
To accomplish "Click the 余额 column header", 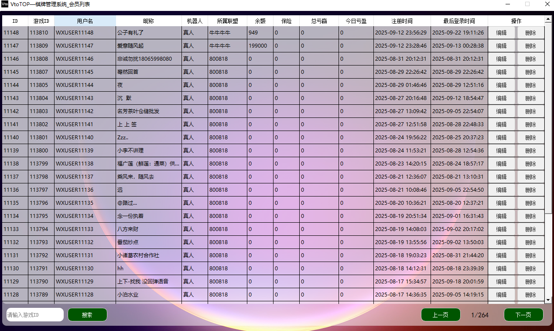I will point(260,21).
